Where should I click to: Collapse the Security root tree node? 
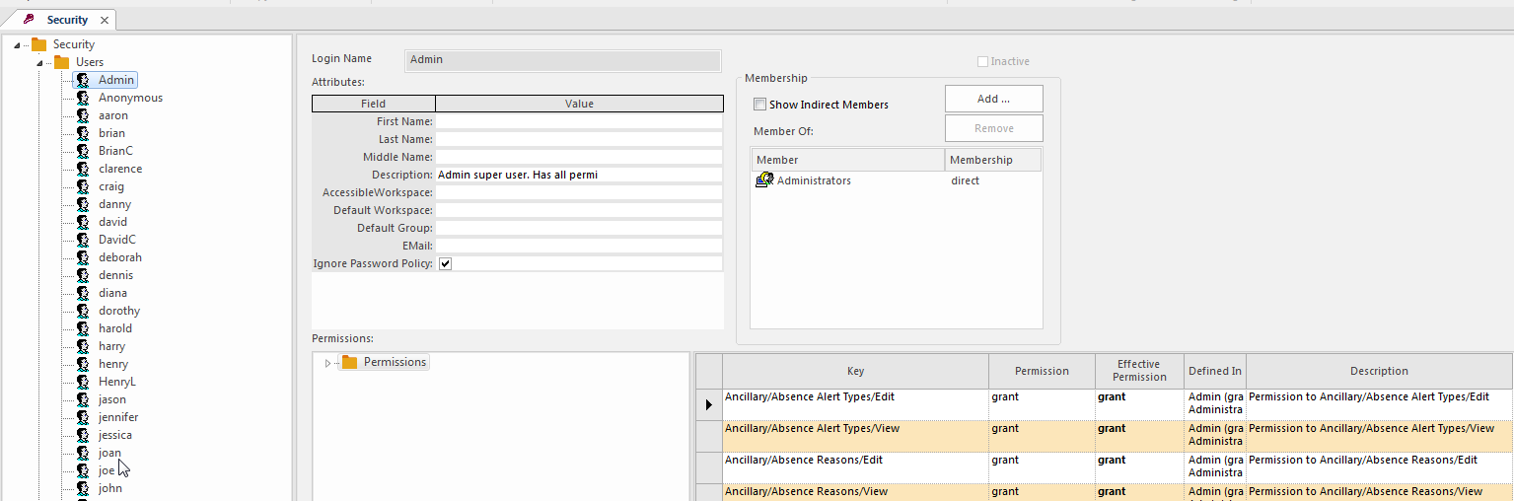coord(17,44)
